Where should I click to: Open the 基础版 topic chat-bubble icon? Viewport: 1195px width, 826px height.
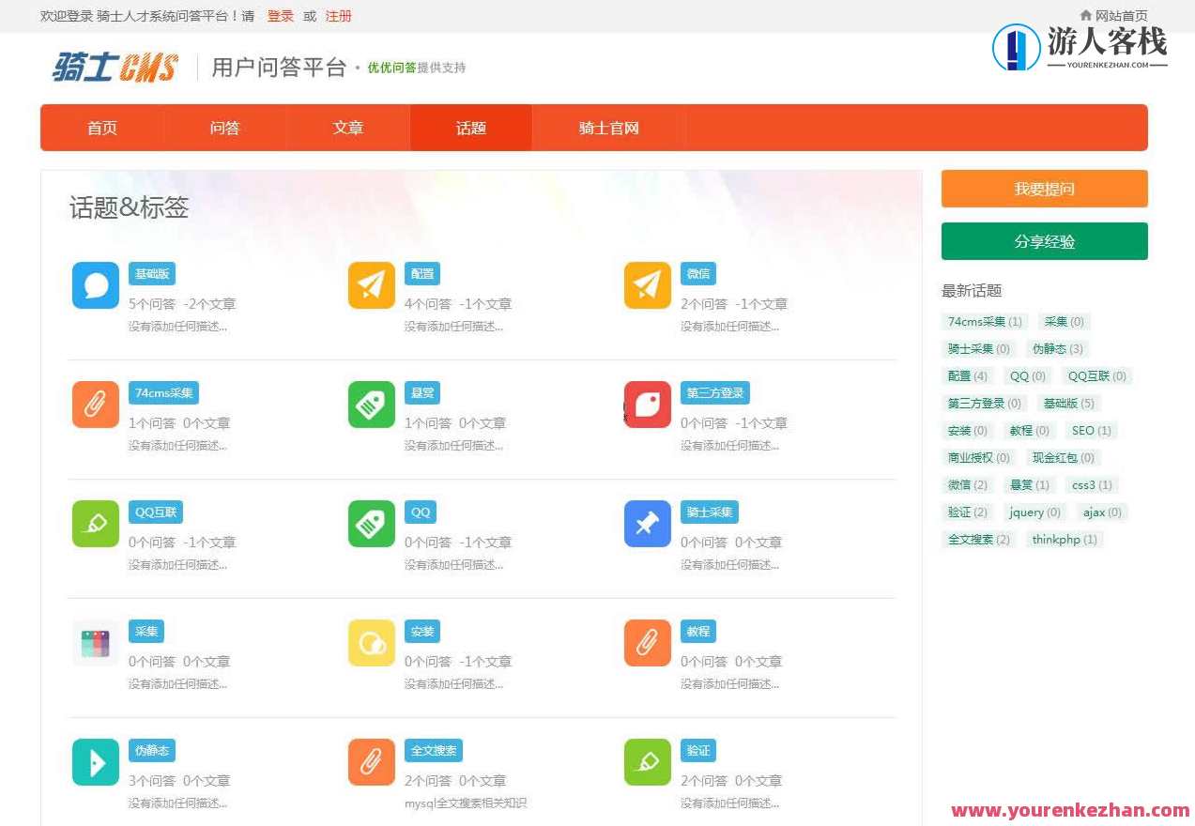click(x=95, y=285)
